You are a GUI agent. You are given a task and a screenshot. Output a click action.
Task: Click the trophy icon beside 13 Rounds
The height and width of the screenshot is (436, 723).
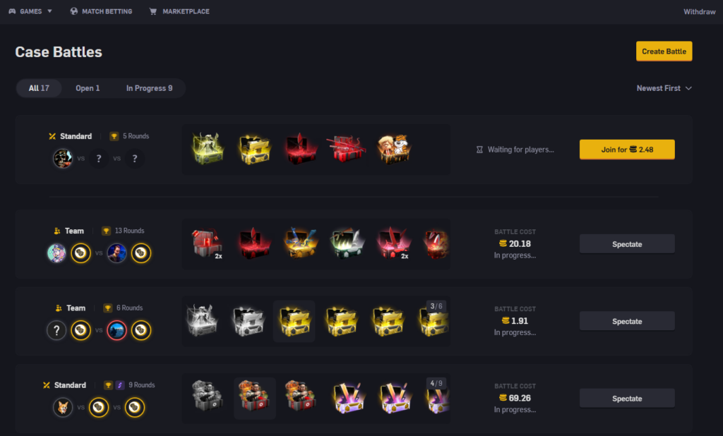pyautogui.click(x=106, y=231)
